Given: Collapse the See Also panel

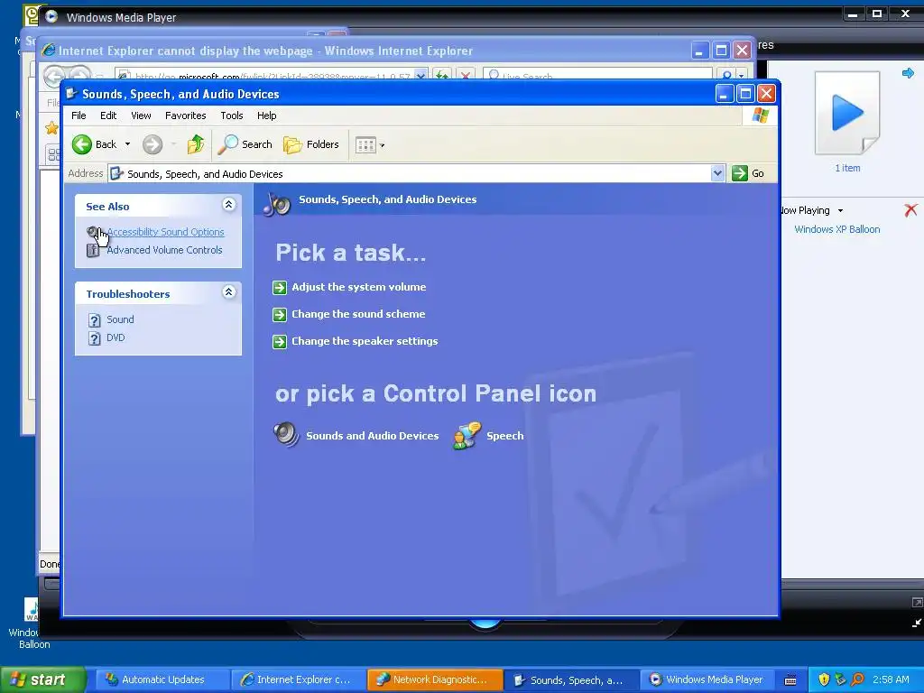Looking at the screenshot, I should coord(228,205).
